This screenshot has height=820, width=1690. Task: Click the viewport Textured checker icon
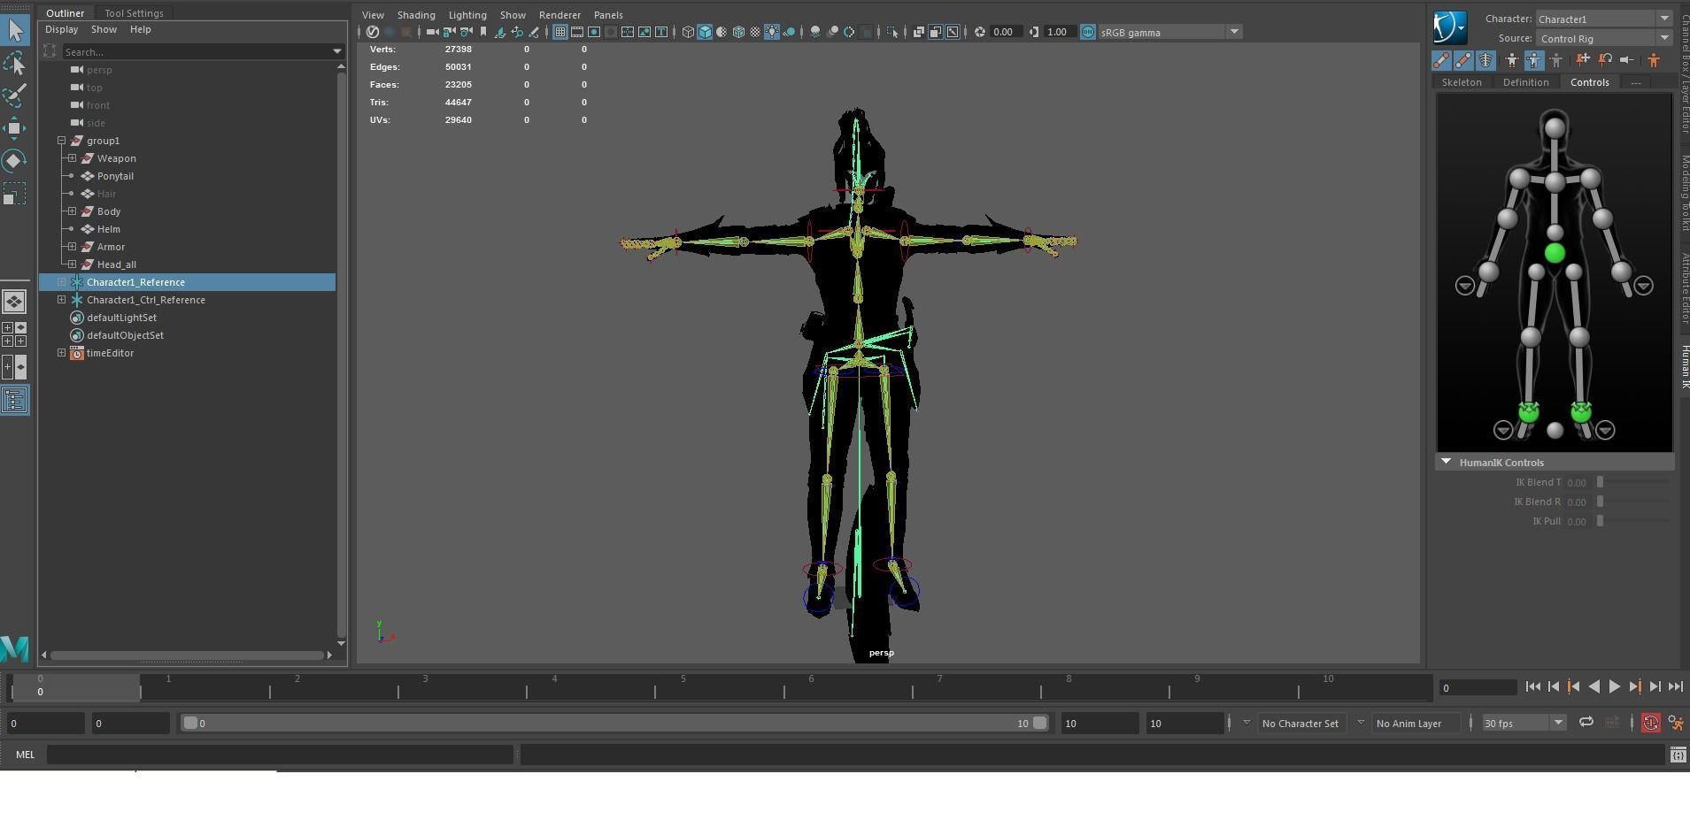coord(755,32)
